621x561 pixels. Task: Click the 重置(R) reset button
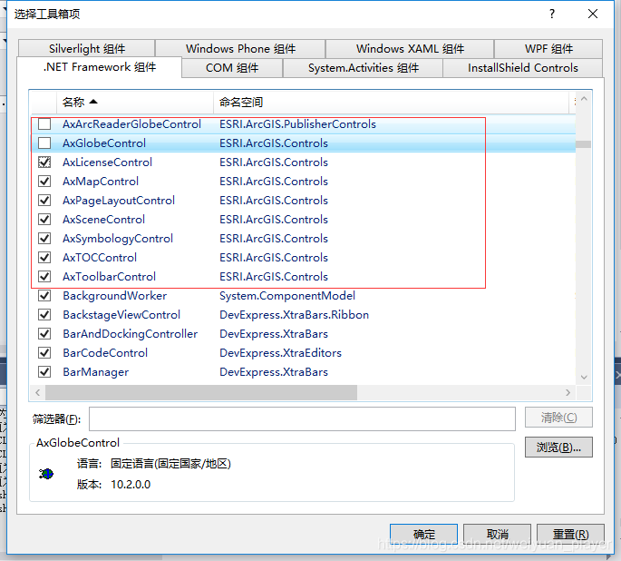(x=570, y=534)
